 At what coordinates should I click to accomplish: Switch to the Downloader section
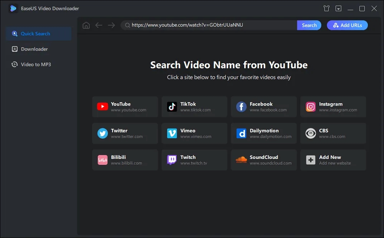pyautogui.click(x=35, y=49)
